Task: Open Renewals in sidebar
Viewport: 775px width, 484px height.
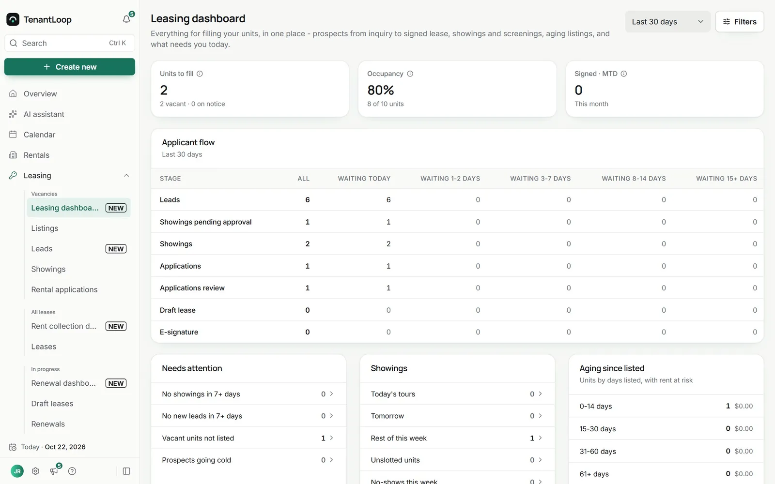Action: 79,424
